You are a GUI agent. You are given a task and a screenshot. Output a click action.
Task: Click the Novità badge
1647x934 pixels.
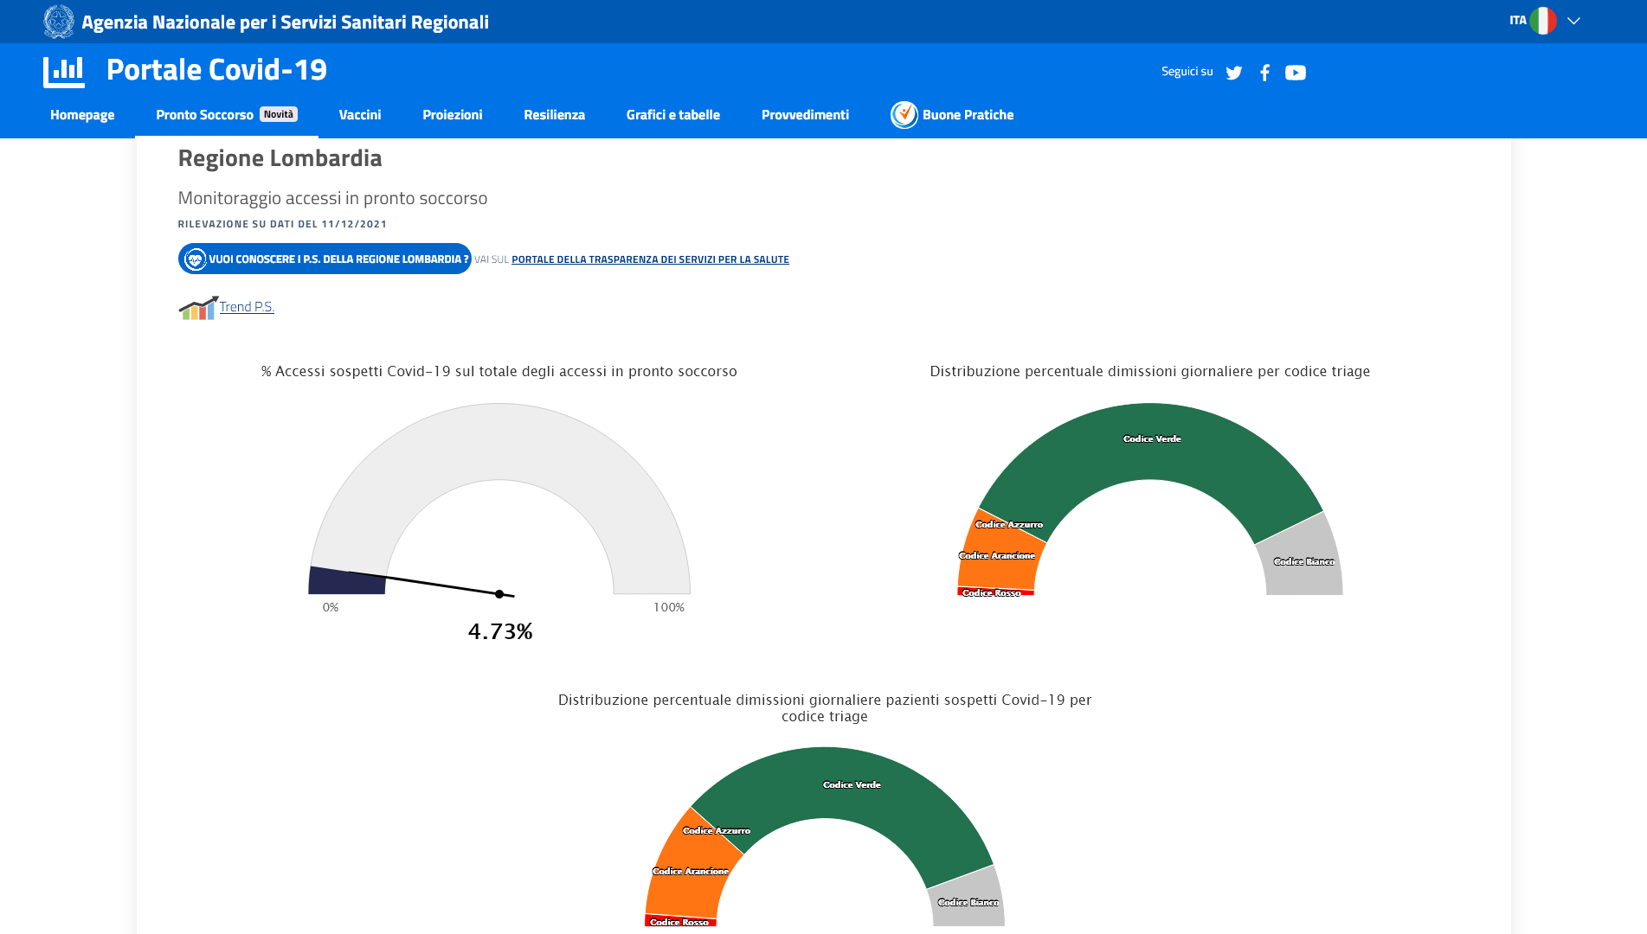pyautogui.click(x=279, y=114)
